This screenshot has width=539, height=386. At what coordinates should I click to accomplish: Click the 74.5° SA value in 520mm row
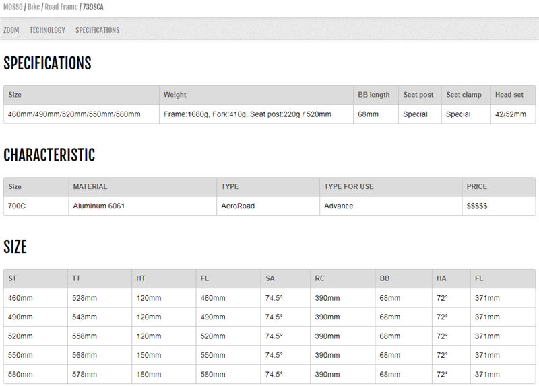coord(286,336)
